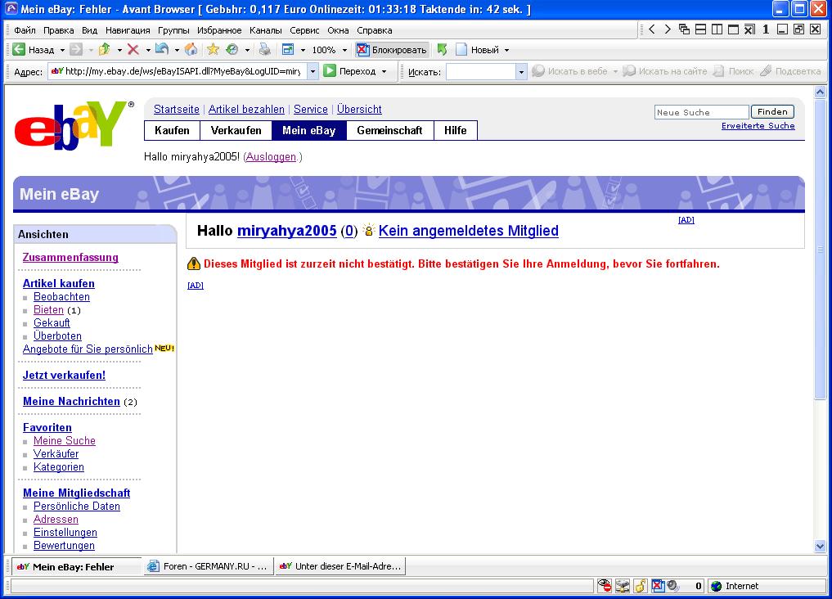Click the Jetzt verkaufen! link
Viewport: 832px width, 599px height.
pyautogui.click(x=64, y=375)
